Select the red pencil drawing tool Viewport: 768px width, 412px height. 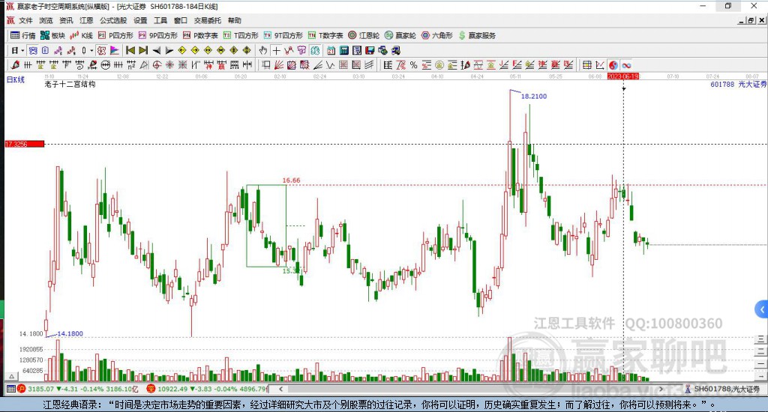coord(15,64)
